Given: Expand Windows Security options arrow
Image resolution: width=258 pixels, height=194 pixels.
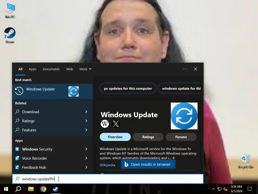Looking at the screenshot, I should [x=86, y=149].
